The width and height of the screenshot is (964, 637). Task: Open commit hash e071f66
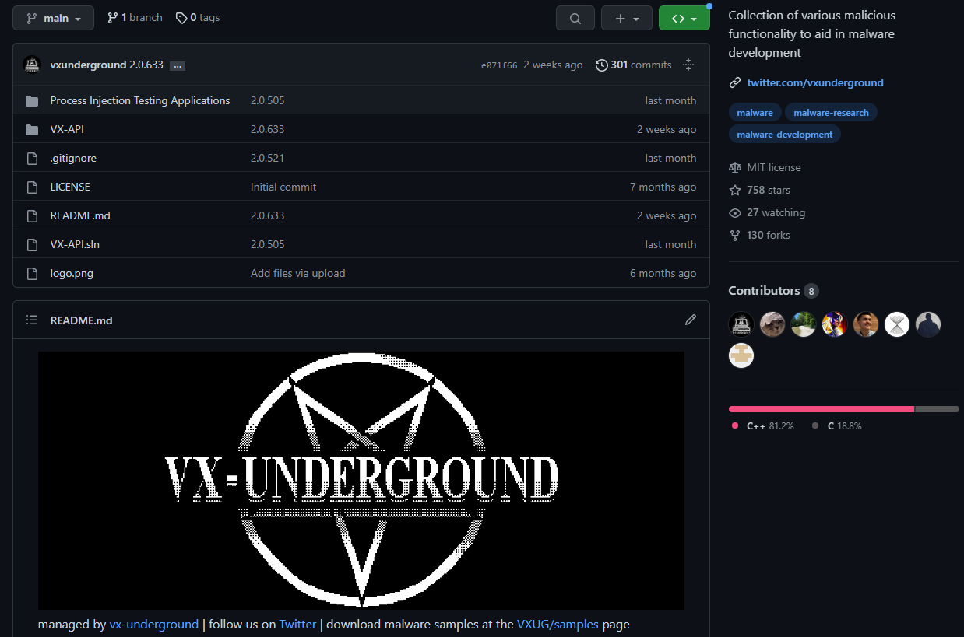pos(499,65)
